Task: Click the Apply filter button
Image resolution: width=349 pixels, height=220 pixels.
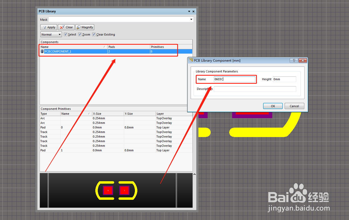Action: 49,27
